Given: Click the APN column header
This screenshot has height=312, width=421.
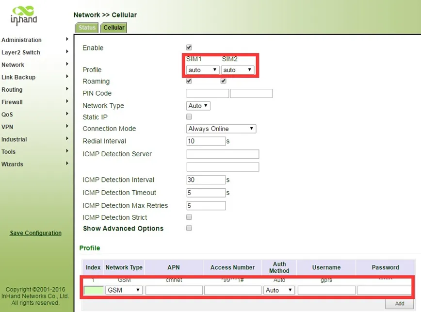Looking at the screenshot, I should (174, 267).
